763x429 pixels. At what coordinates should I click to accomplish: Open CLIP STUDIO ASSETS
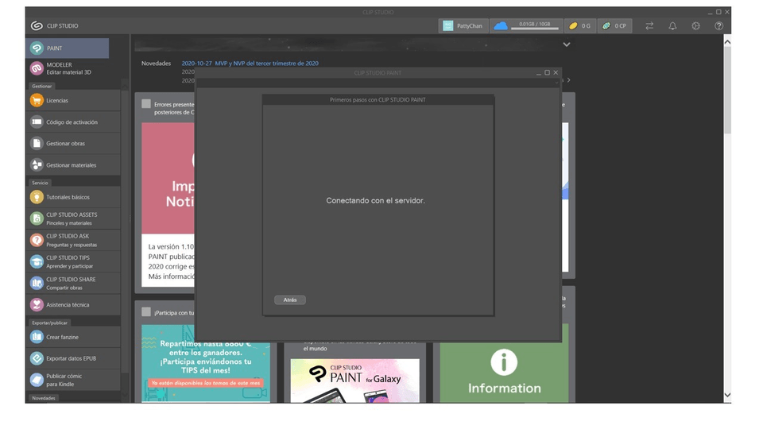[67, 218]
